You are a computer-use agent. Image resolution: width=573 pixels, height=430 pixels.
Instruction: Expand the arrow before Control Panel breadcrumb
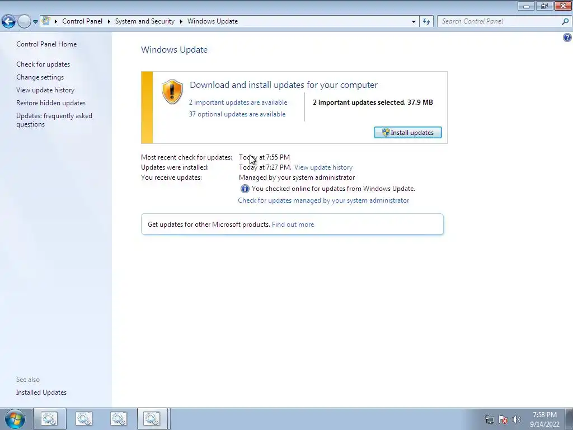pos(56,21)
